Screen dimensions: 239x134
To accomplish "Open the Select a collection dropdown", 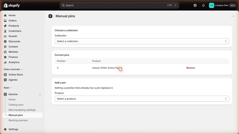I will [x=142, y=41].
